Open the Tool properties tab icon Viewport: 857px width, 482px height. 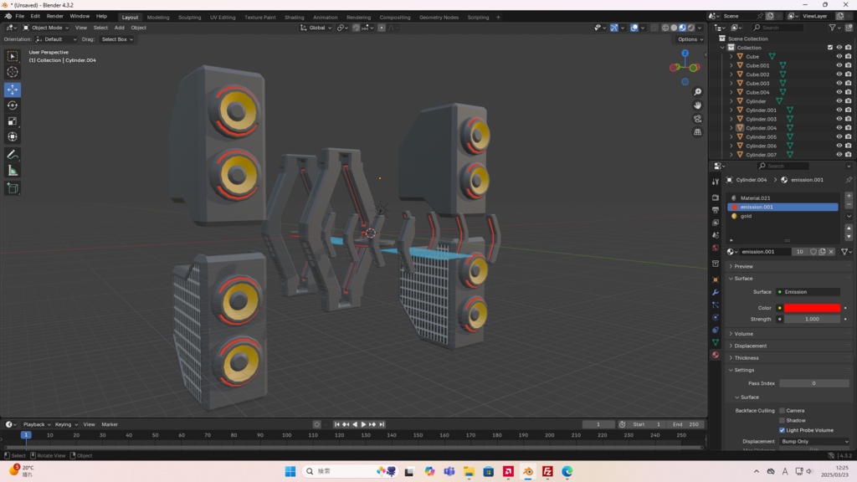tap(715, 182)
